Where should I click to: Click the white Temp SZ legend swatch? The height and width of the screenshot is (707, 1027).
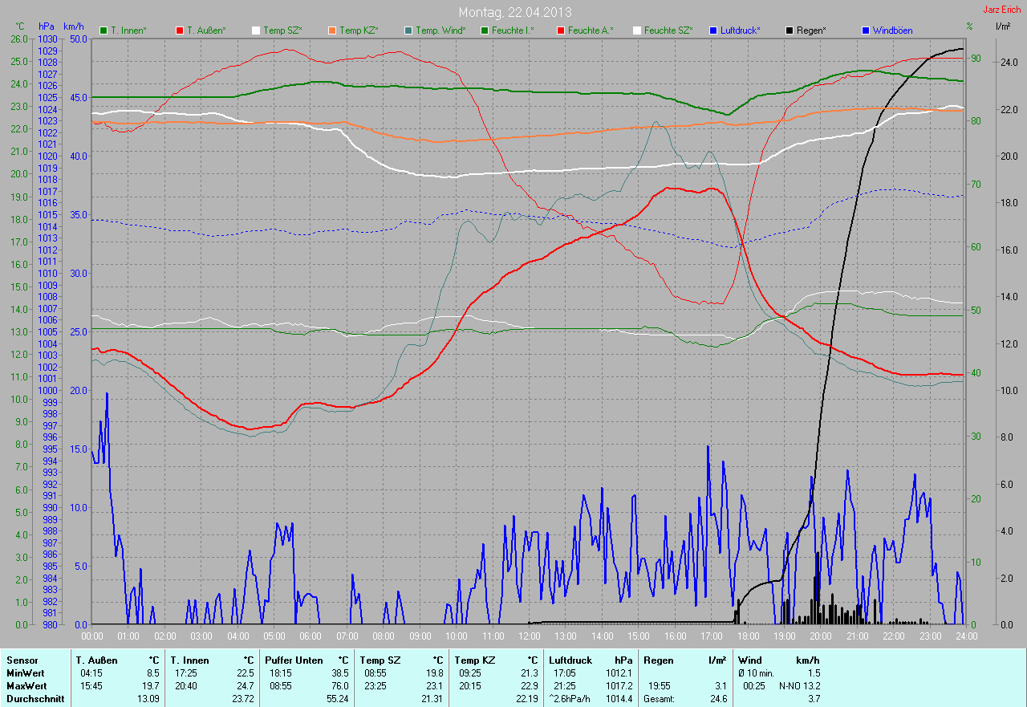[x=256, y=30]
